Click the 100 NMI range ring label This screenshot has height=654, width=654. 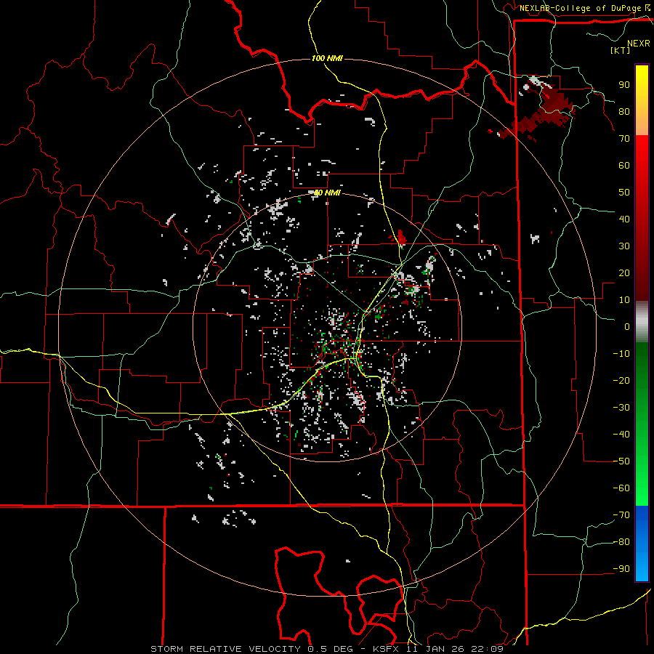pos(327,58)
